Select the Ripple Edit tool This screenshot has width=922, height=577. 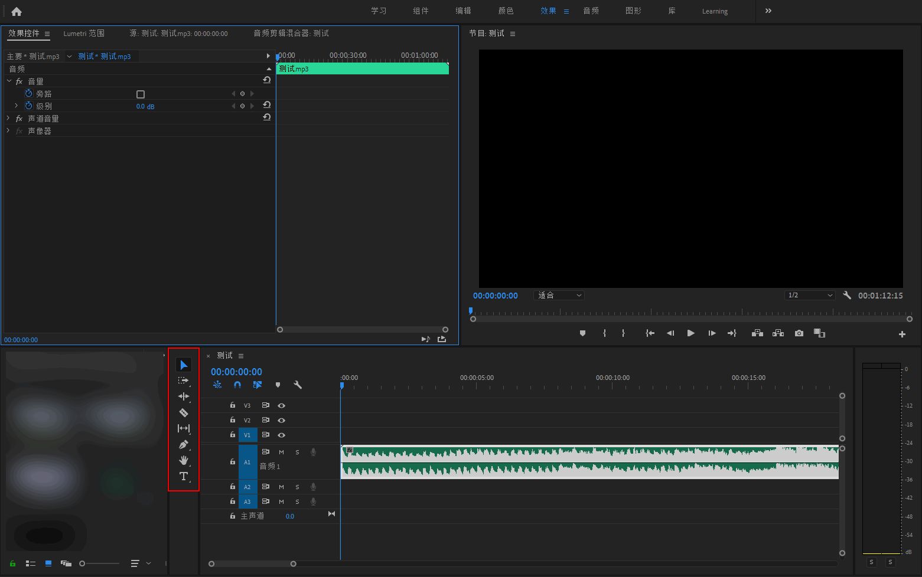(x=184, y=396)
